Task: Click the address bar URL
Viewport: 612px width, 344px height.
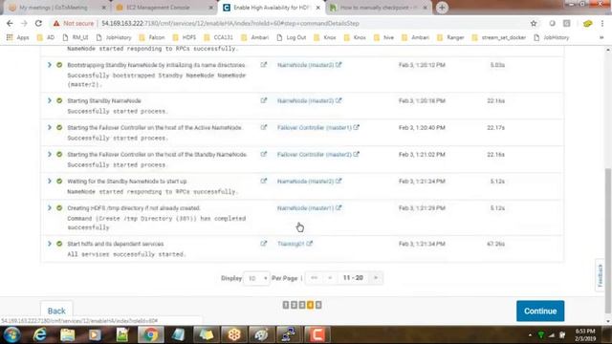Action: (230, 23)
